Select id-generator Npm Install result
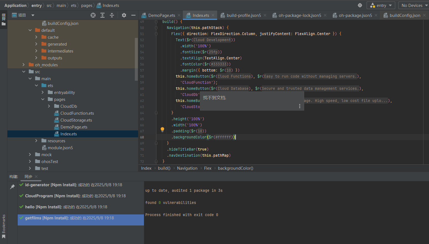 coord(81,185)
